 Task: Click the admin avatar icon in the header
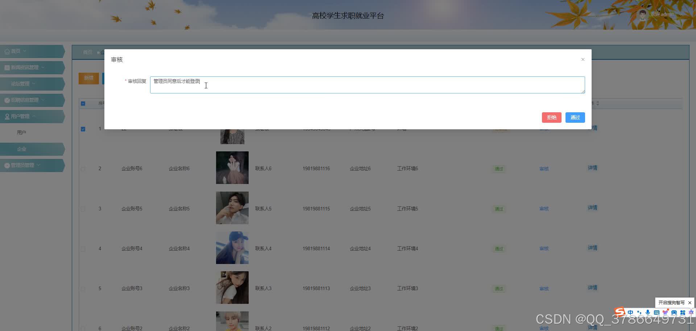click(643, 15)
